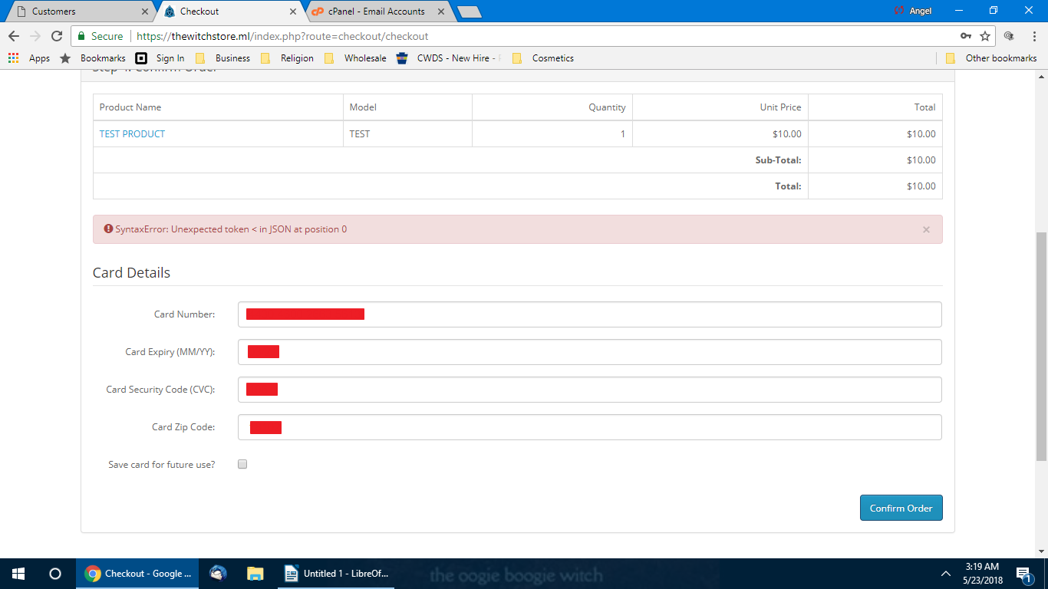Image resolution: width=1048 pixels, height=589 pixels.
Task: Click the page vertical scrollbar thumb
Action: 1041,345
